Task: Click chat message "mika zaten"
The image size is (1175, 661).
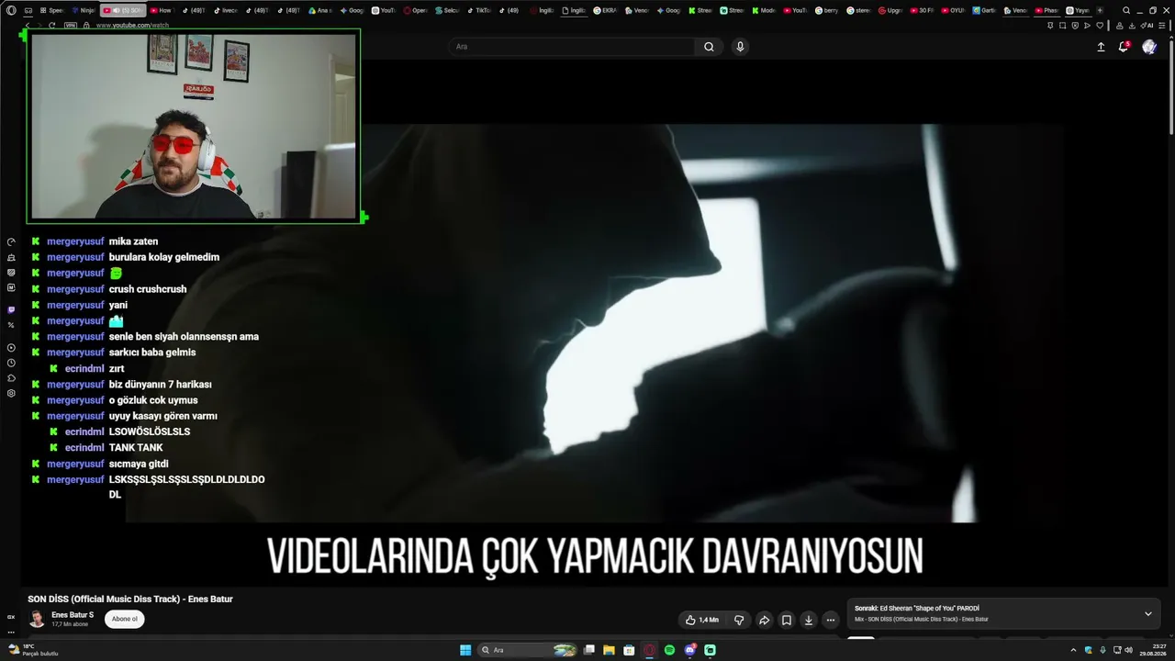Action: tap(134, 241)
